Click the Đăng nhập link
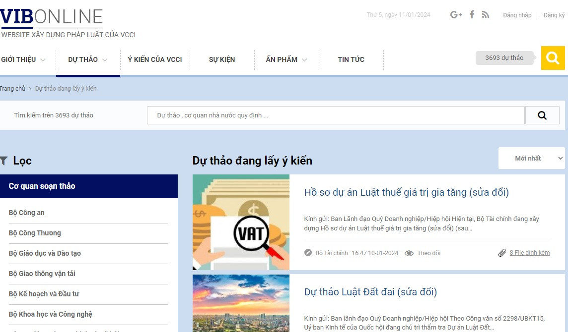The height and width of the screenshot is (332, 568). (x=517, y=15)
